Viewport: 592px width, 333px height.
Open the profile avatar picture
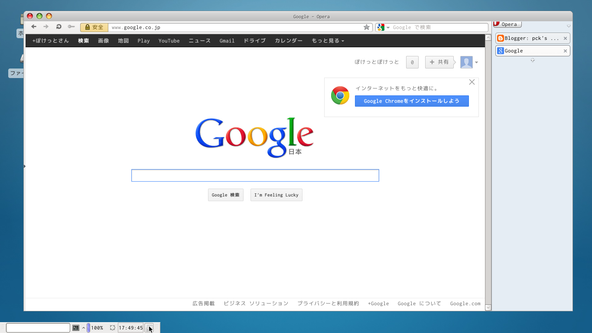pos(466,62)
